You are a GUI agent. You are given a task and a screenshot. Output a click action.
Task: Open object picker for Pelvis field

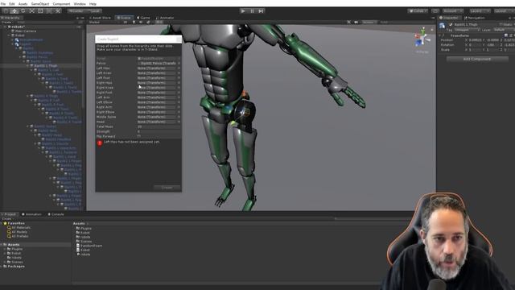tap(179, 63)
